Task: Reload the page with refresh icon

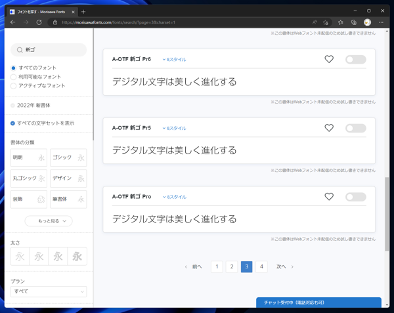Action: pos(39,22)
